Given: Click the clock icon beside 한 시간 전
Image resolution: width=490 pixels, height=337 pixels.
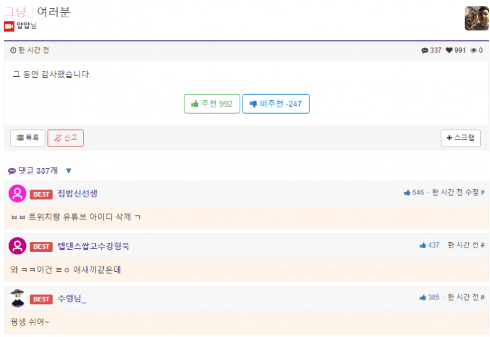Looking at the screenshot, I should point(13,50).
